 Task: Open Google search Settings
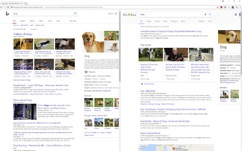[201, 22]
